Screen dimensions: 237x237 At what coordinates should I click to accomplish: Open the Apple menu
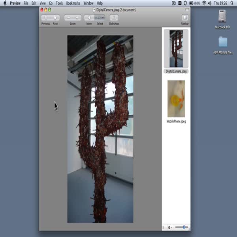tap(5, 3)
